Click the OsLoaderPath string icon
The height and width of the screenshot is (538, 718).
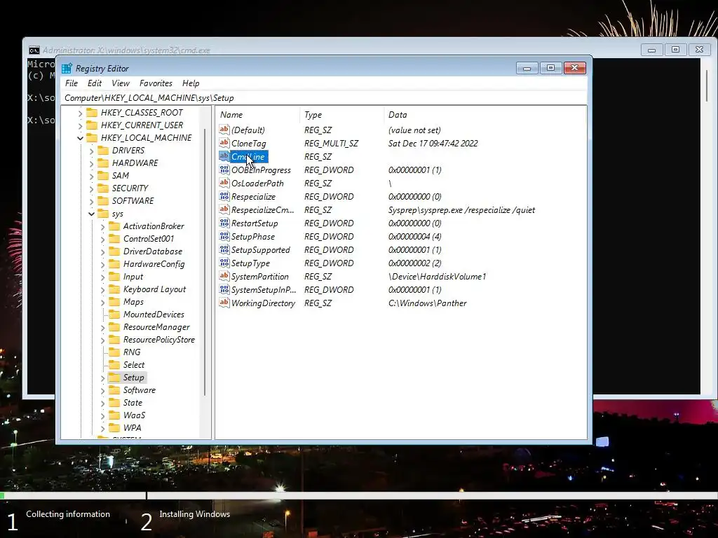tap(224, 183)
